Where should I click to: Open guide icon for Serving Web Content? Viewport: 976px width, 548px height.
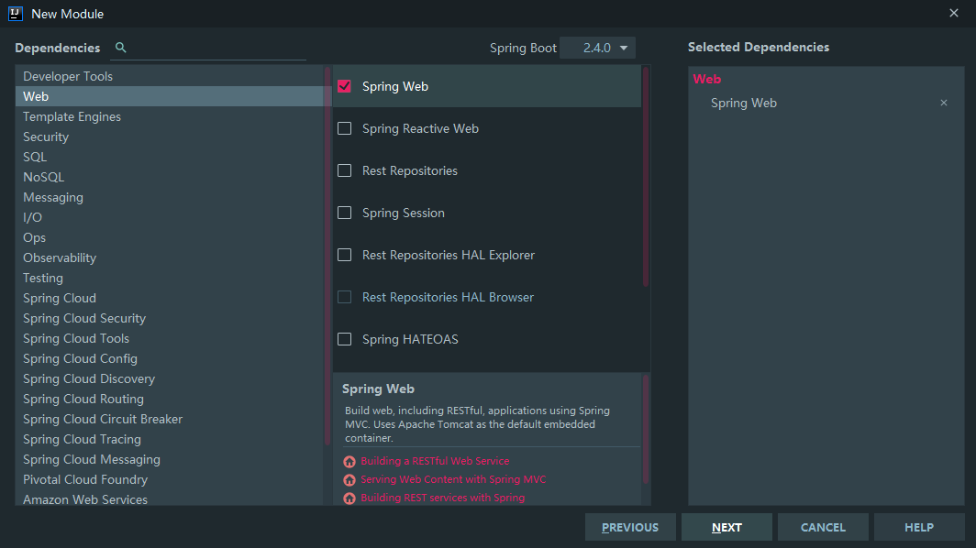coord(349,480)
